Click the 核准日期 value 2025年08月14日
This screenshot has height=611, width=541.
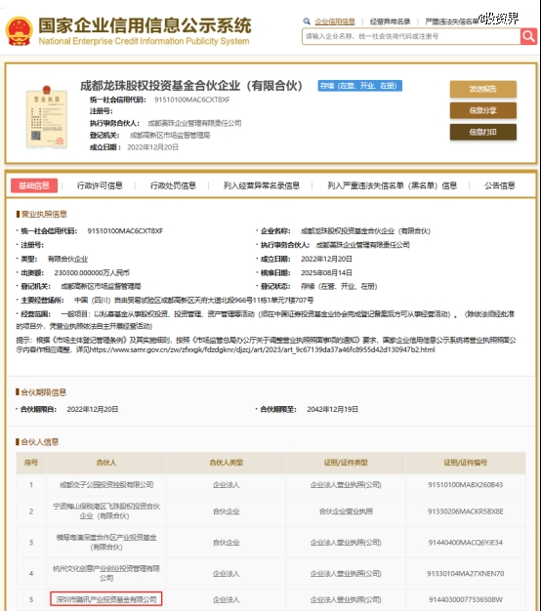pos(326,272)
